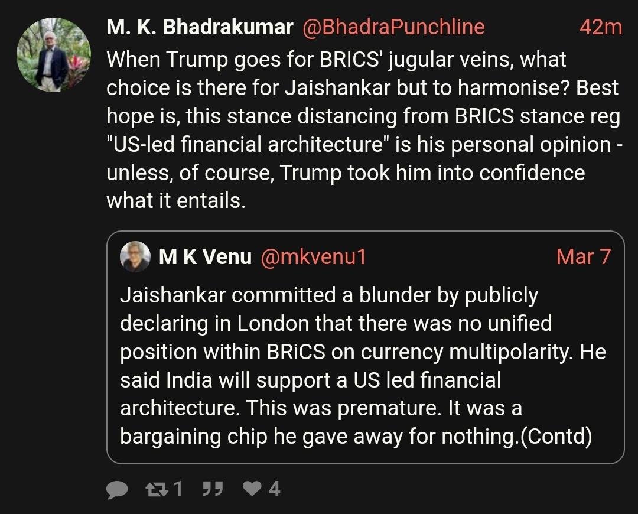Open M. K. Bhadrakumar's profile picture
The height and width of the screenshot is (514, 638).
click(54, 55)
